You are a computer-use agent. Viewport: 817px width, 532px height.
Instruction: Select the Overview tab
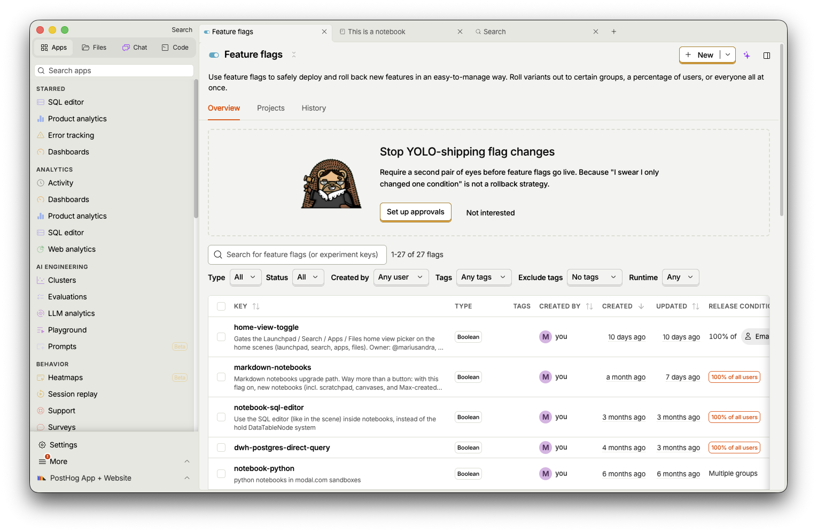point(224,108)
